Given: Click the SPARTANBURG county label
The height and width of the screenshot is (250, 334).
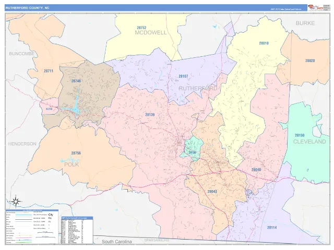Looking at the screenshot, I should point(157,240).
